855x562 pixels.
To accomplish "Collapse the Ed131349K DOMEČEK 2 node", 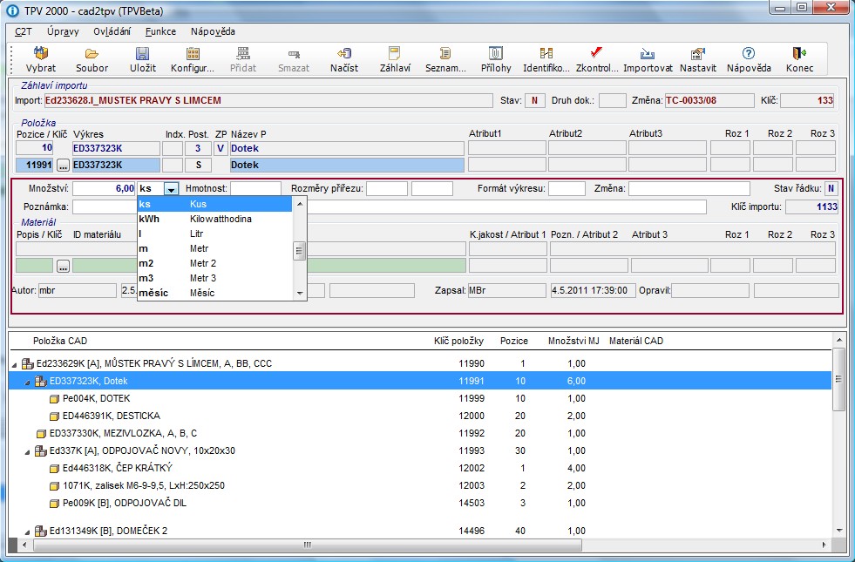I will click(x=28, y=532).
